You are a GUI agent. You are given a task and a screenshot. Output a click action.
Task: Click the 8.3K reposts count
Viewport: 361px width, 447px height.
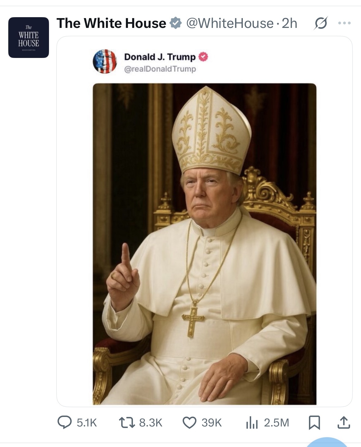point(151,423)
